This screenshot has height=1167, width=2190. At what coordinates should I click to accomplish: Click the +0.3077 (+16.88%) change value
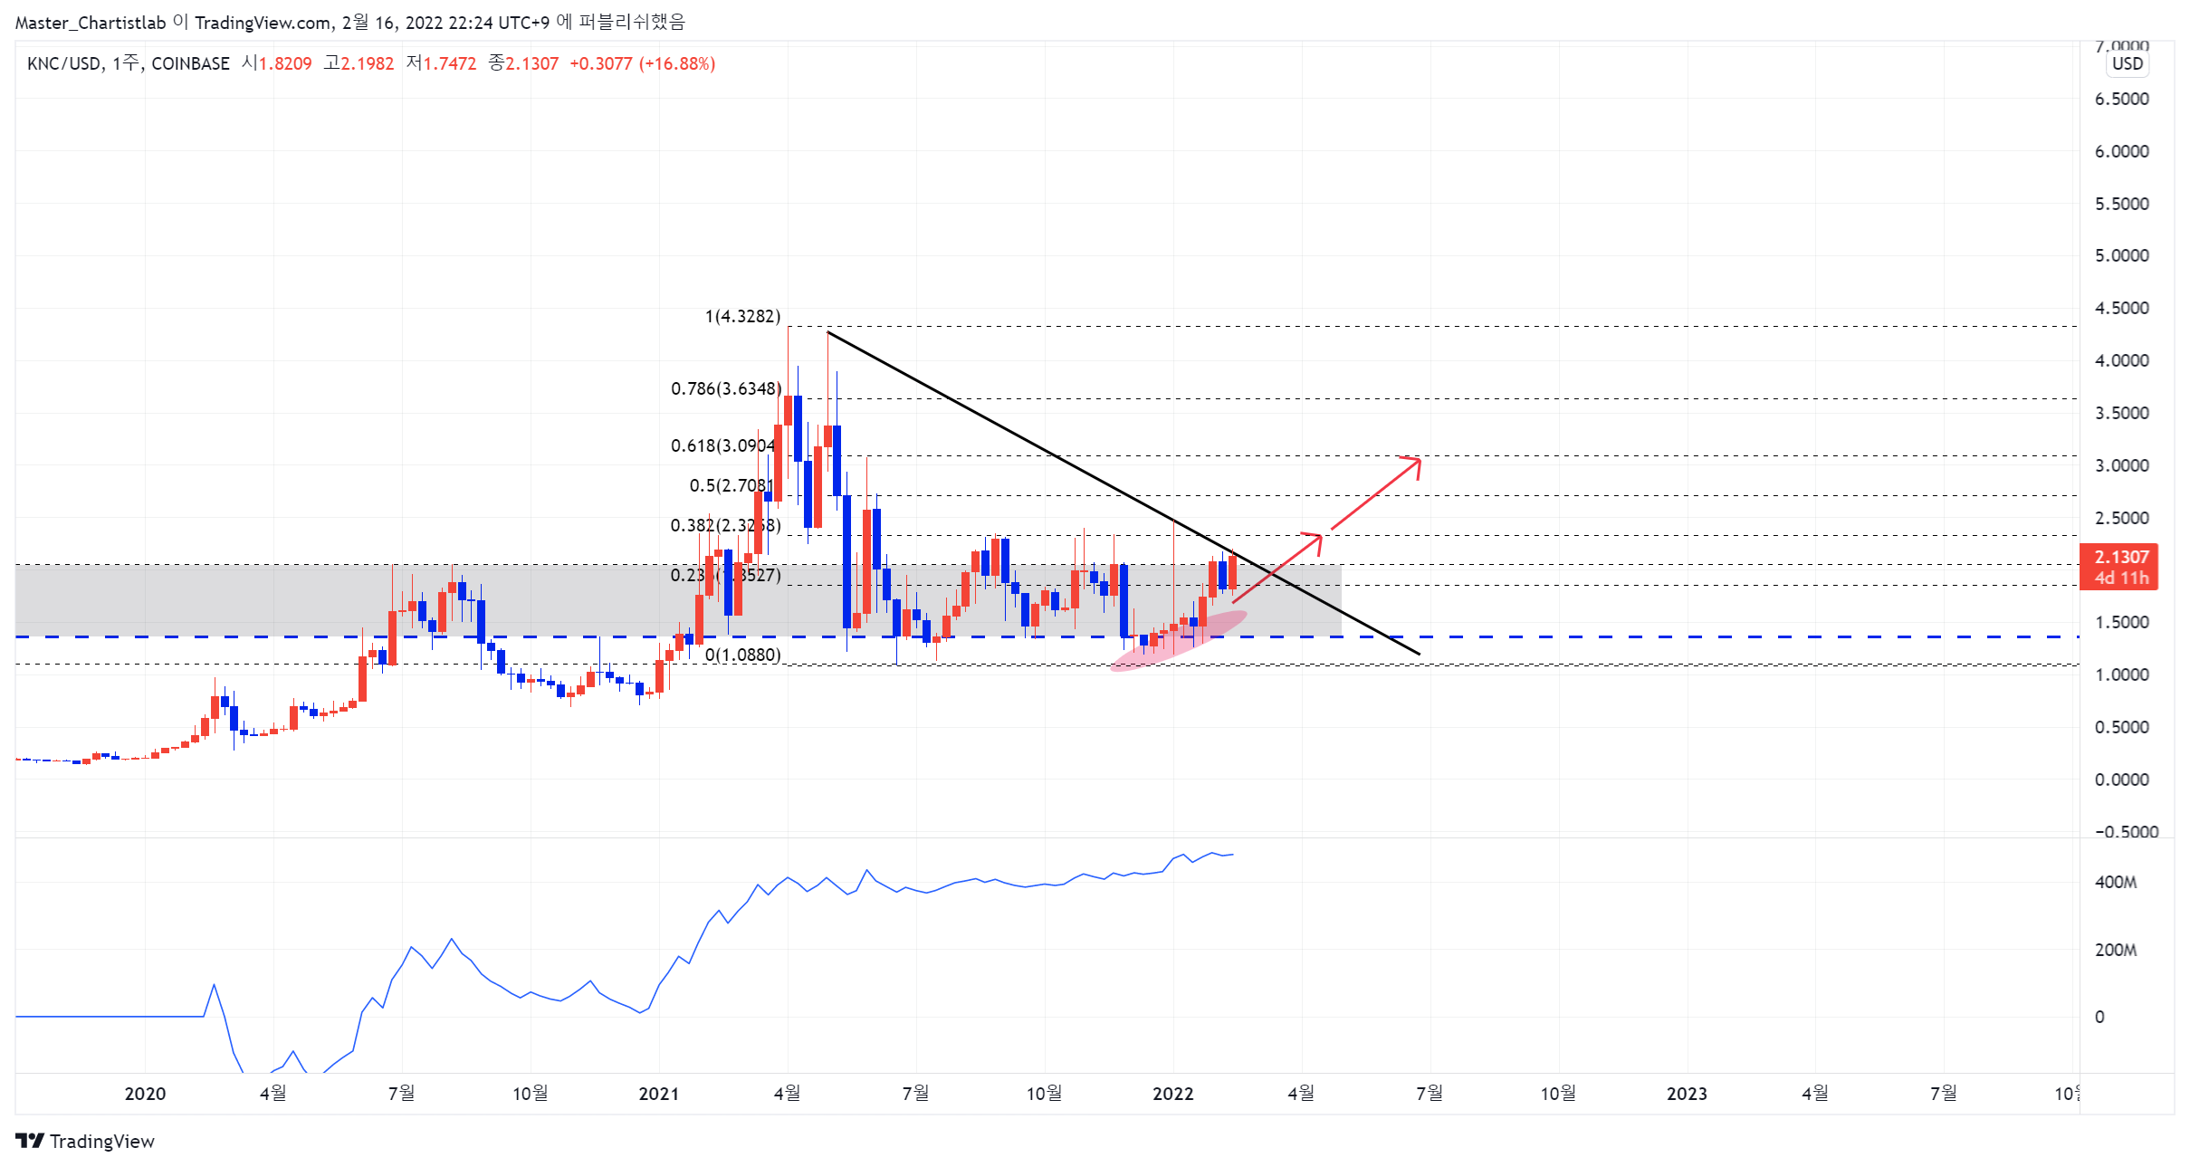pyautogui.click(x=642, y=63)
